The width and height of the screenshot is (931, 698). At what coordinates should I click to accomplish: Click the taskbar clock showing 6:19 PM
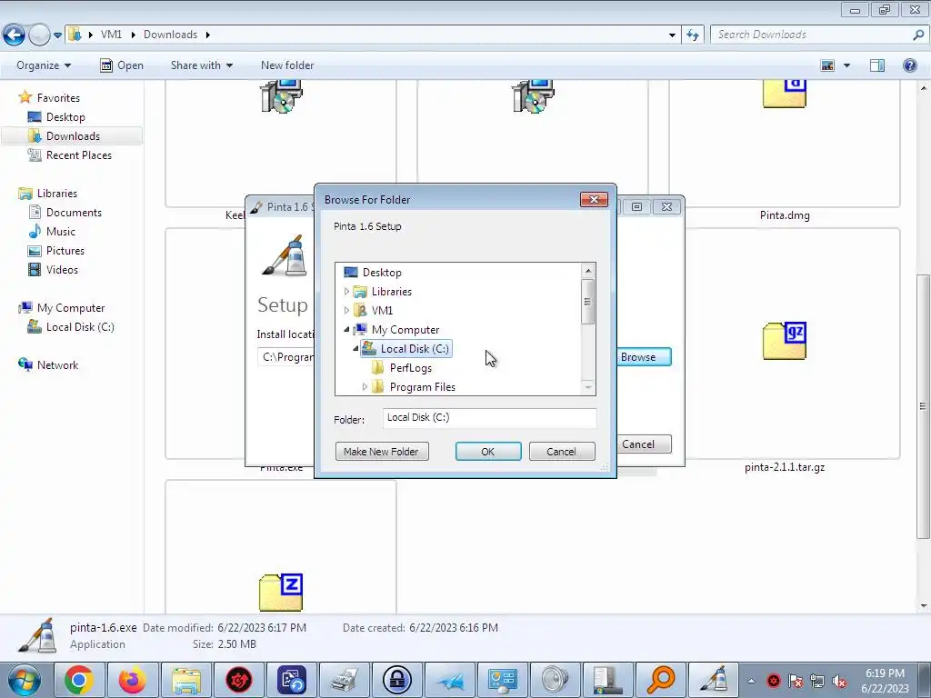885,681
